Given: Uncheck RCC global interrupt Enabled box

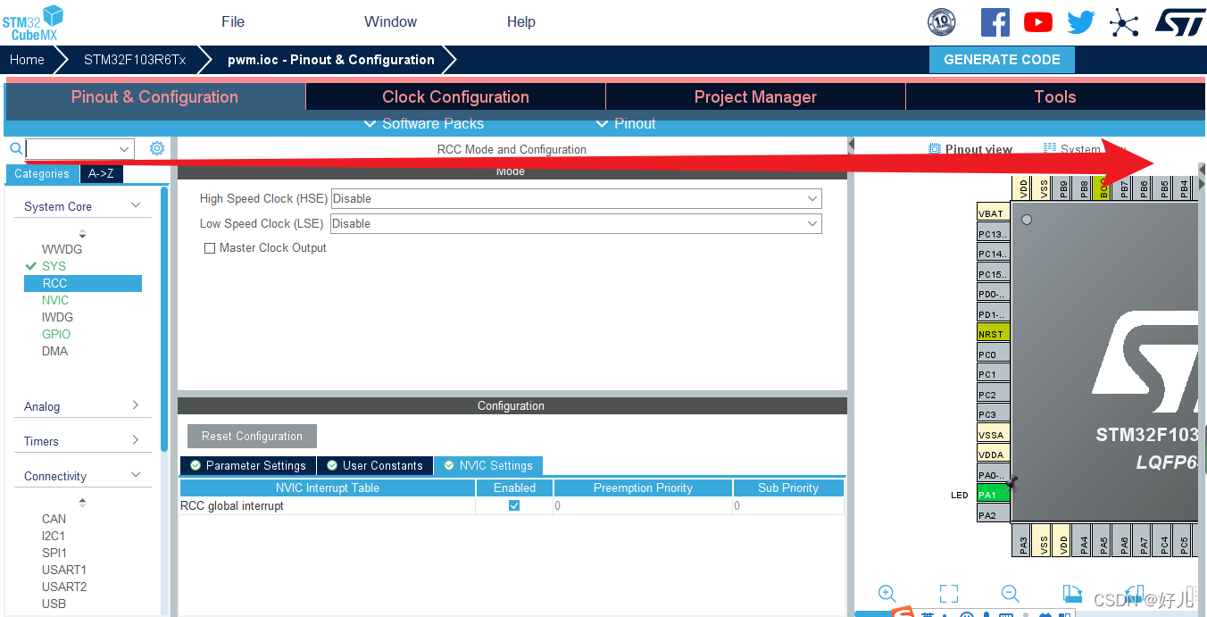Looking at the screenshot, I should (514, 505).
